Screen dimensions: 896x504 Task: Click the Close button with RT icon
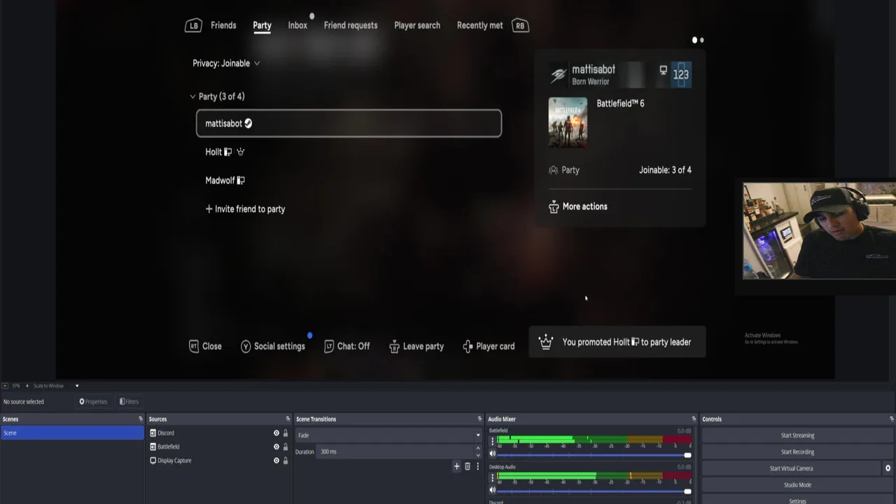(205, 346)
